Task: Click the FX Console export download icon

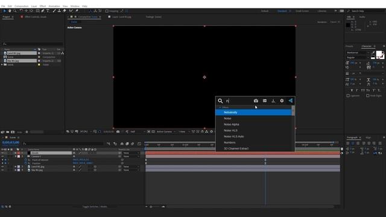Action: click(x=273, y=101)
